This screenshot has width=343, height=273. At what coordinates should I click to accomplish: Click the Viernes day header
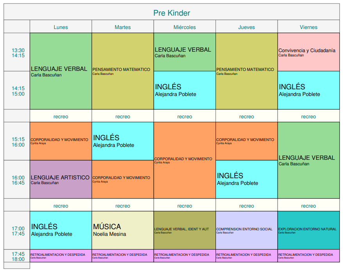click(x=308, y=27)
